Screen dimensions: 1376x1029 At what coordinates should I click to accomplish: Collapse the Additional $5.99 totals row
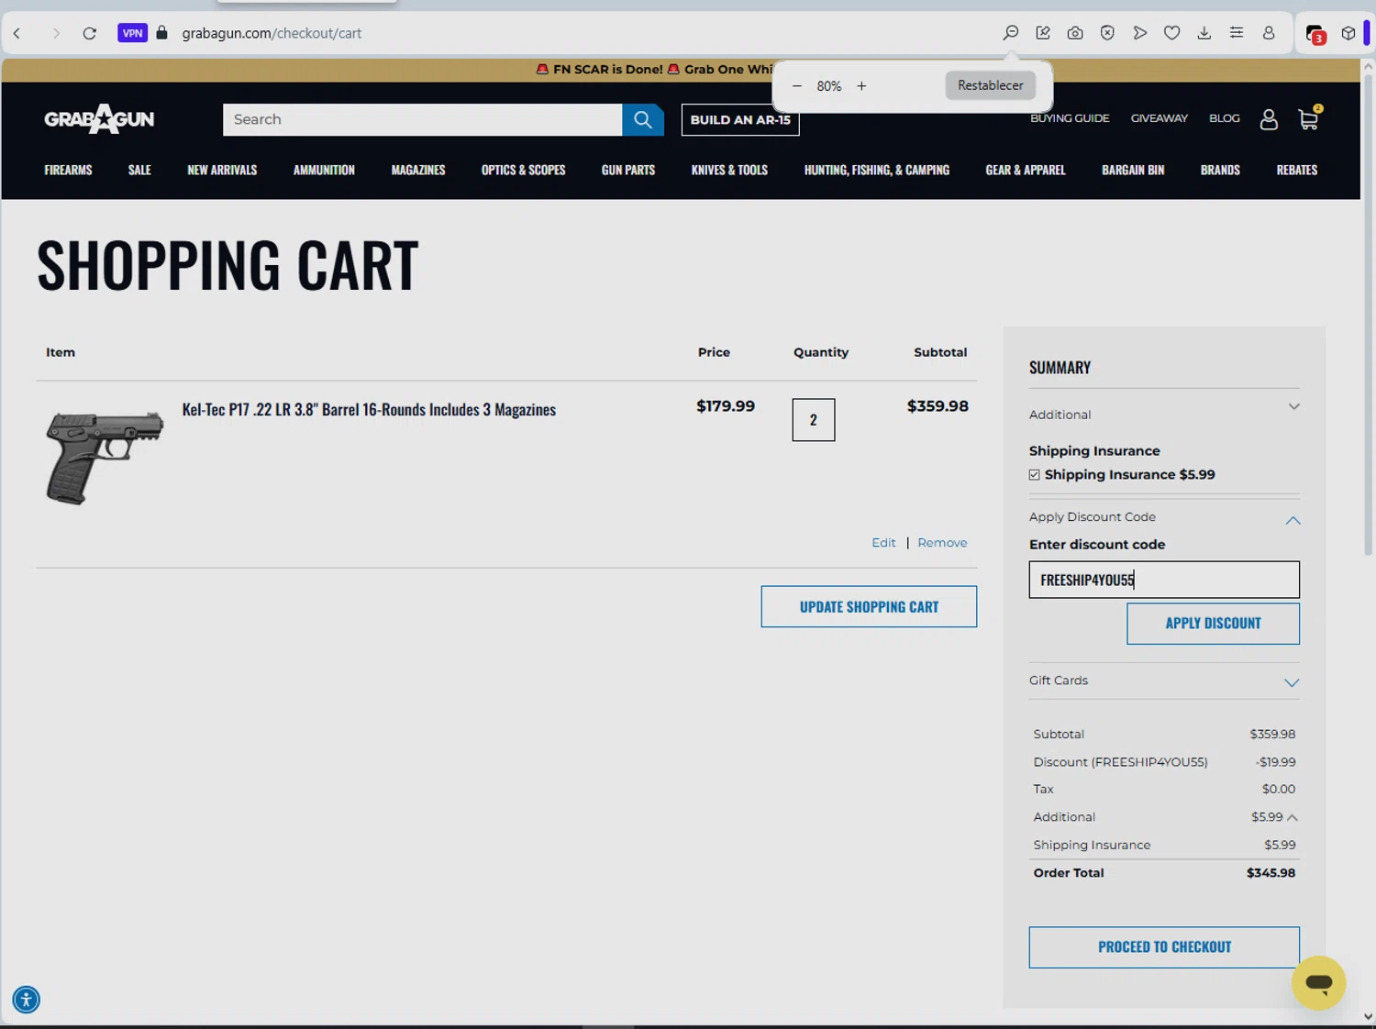[1292, 817]
